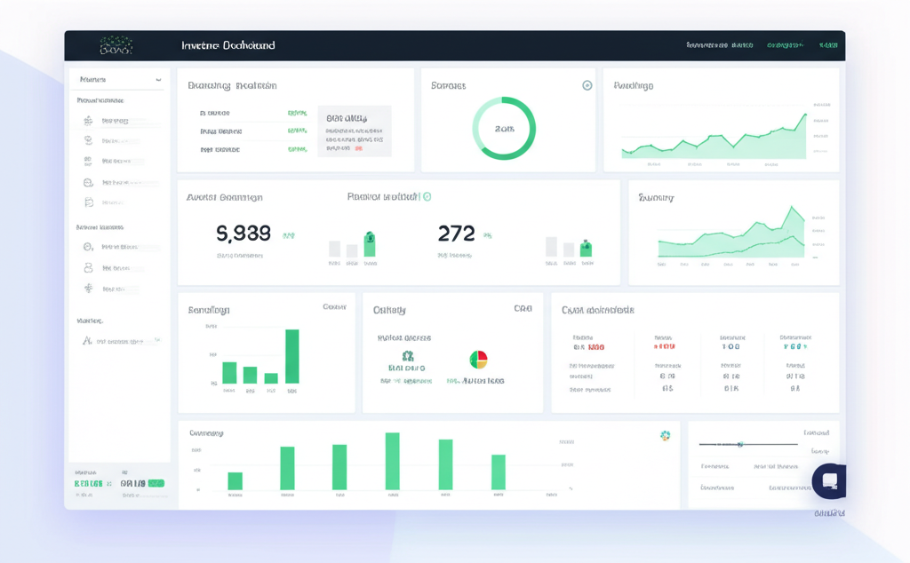Open the CRB dropdown on the middle chart card
The image size is (910, 563).
(524, 307)
